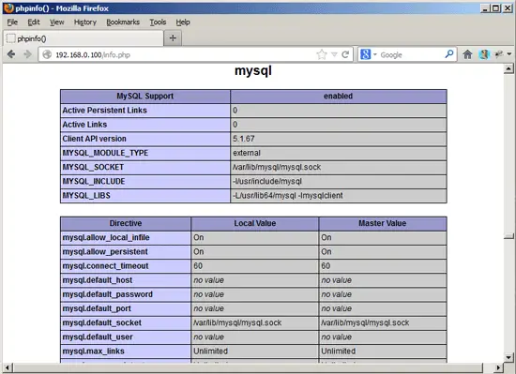The width and height of the screenshot is (516, 374).
Task: Click 'mysql.connect_timeout' directive
Action: pos(105,266)
